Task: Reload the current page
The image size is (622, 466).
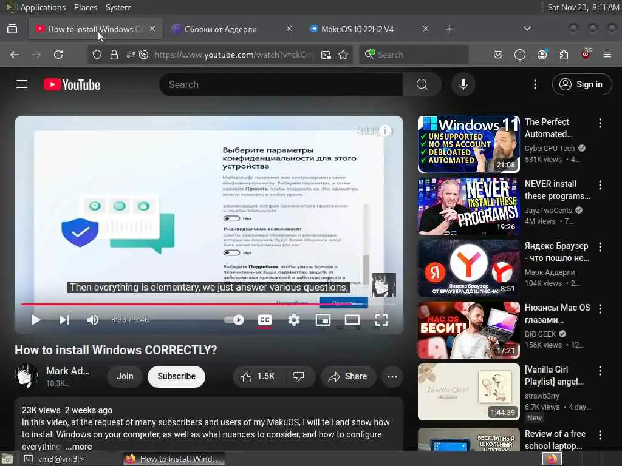Action: pos(58,55)
